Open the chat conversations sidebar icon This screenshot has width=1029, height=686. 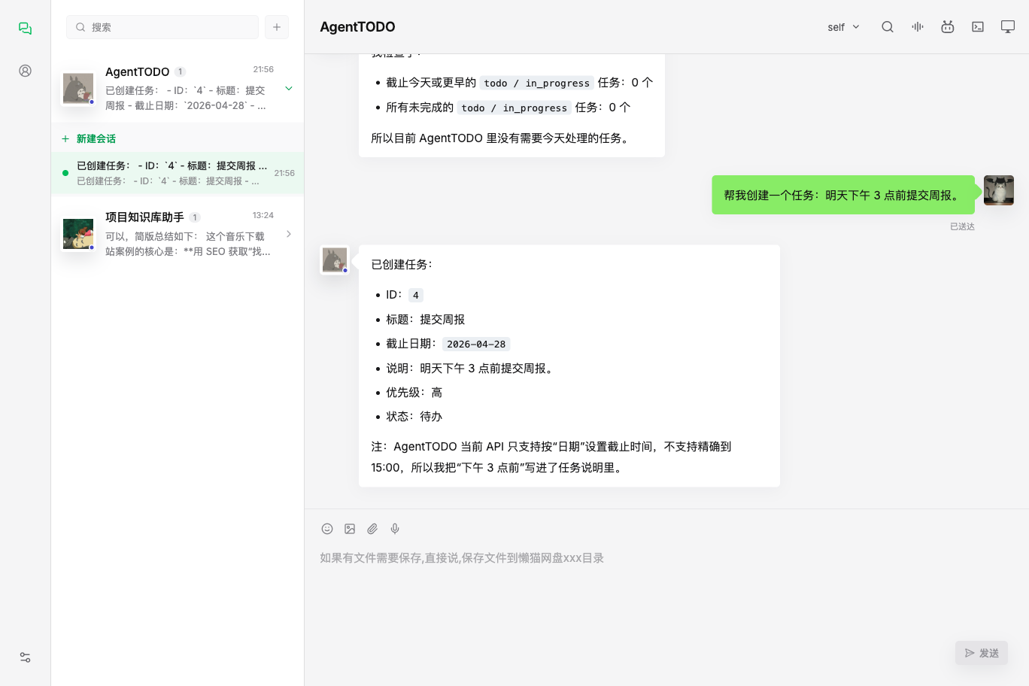pyautogui.click(x=25, y=28)
